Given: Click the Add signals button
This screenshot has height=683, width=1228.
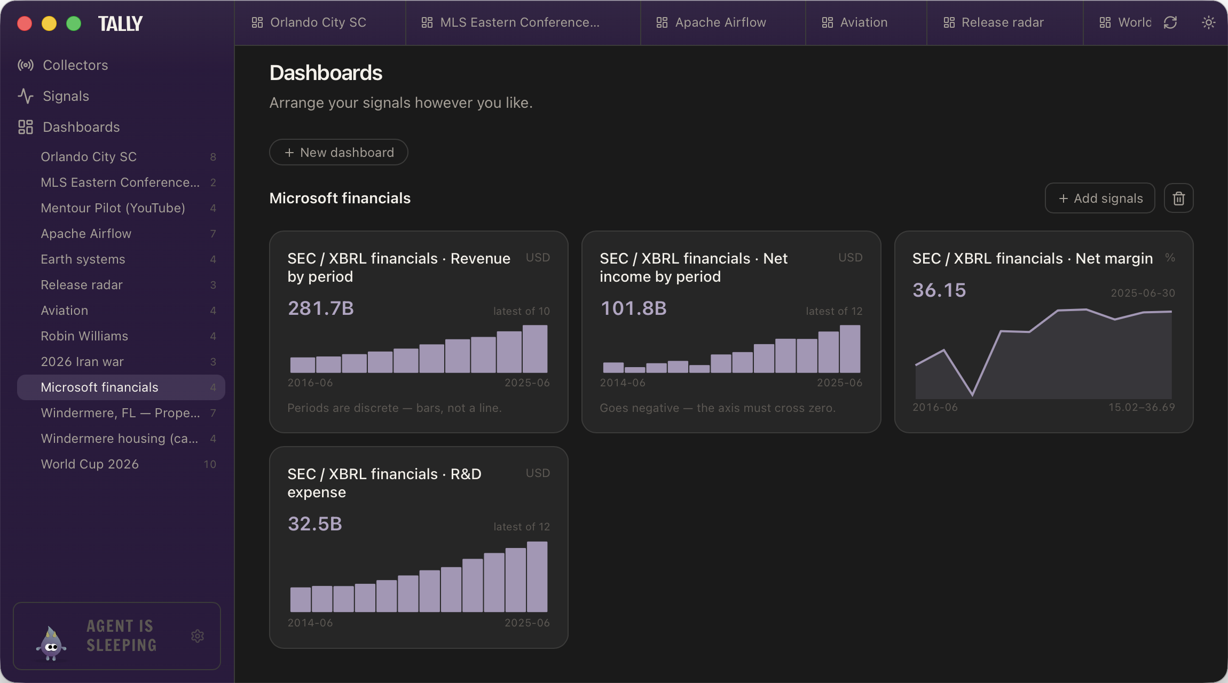Looking at the screenshot, I should tap(1100, 198).
